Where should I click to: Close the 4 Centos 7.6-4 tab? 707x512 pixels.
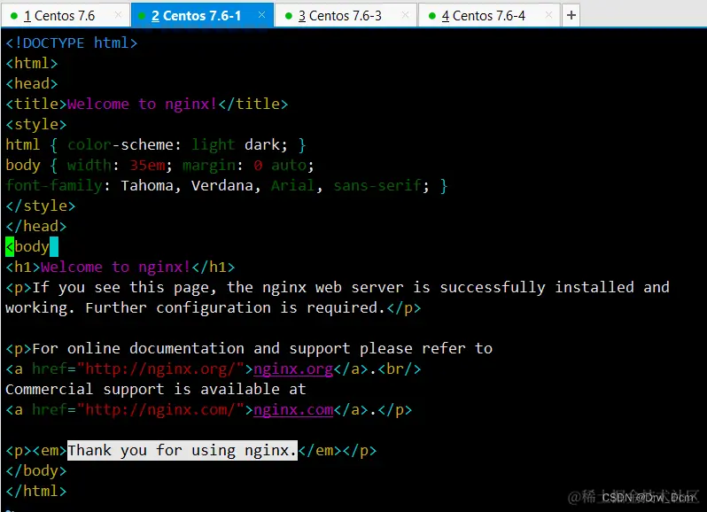point(548,15)
